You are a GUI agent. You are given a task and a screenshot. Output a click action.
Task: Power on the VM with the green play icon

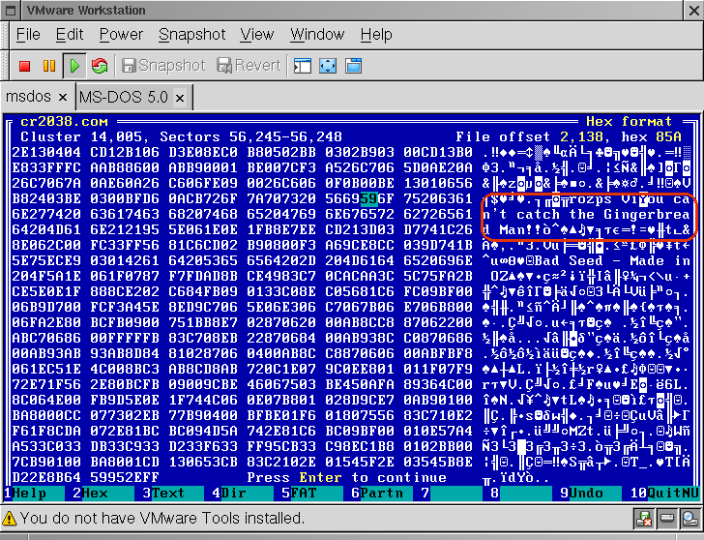tap(74, 66)
